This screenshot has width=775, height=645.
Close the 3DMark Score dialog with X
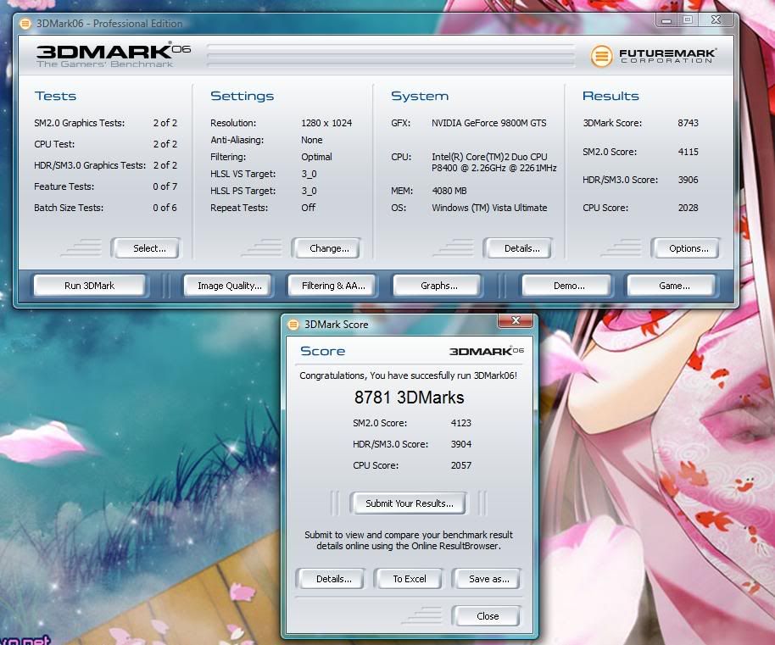click(x=516, y=320)
